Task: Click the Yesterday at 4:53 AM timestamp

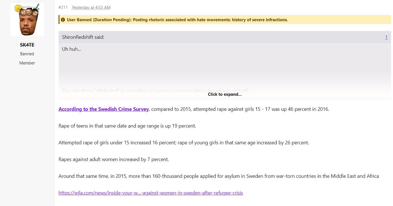Action: coord(91,8)
